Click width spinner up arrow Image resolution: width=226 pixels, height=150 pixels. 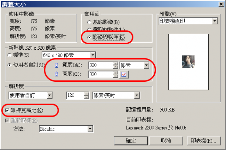pyautogui.click(x=115, y=64)
